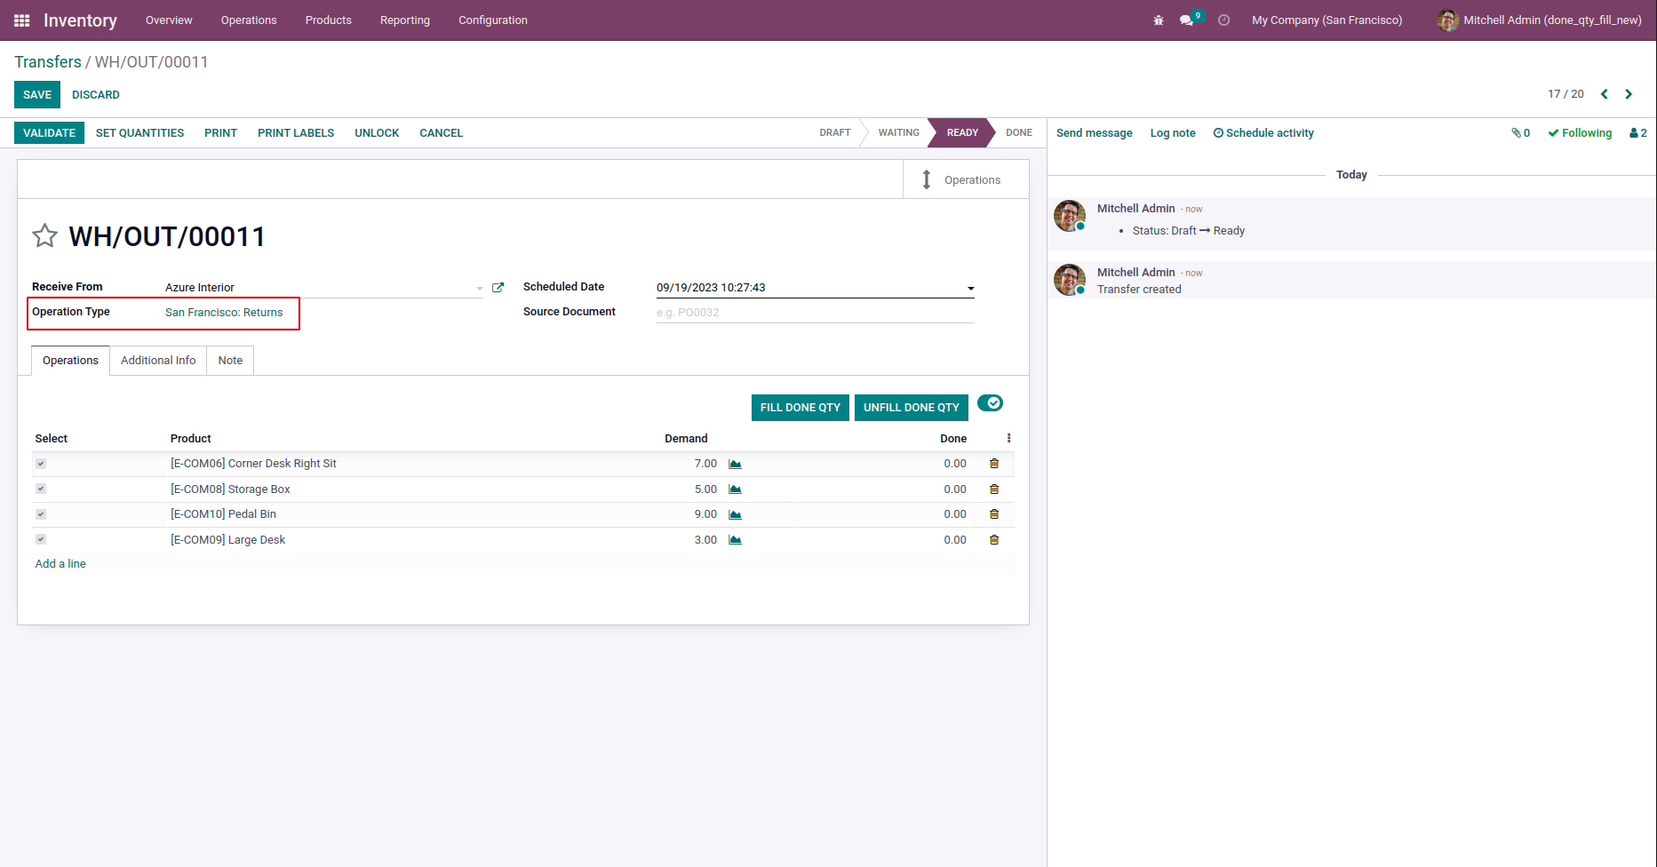This screenshot has height=867, width=1657.
Task: Schedule an activity
Action: pyautogui.click(x=1263, y=133)
